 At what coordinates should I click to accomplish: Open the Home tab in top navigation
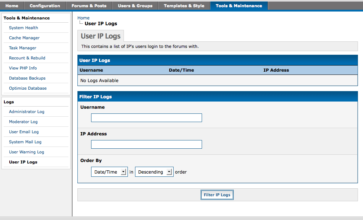tap(12, 6)
